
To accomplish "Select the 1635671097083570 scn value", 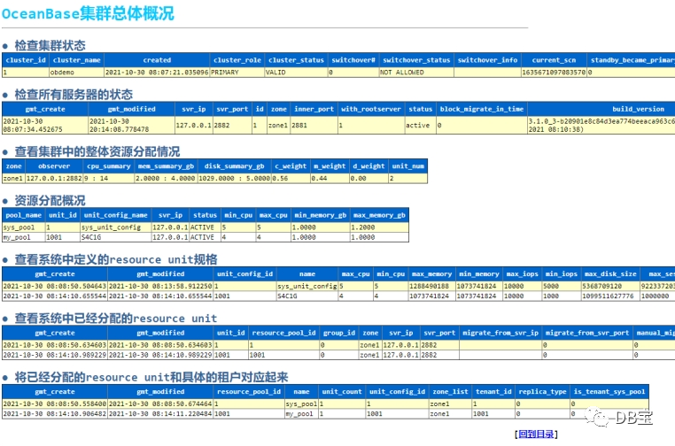I will (554, 73).
